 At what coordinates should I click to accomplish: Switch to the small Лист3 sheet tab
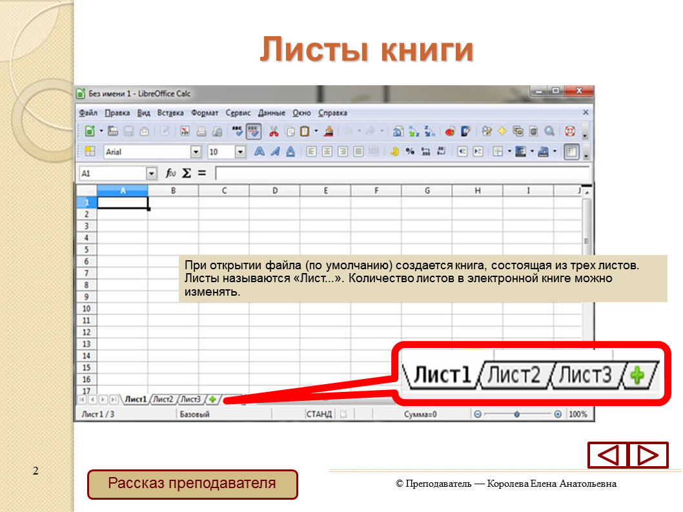[190, 399]
